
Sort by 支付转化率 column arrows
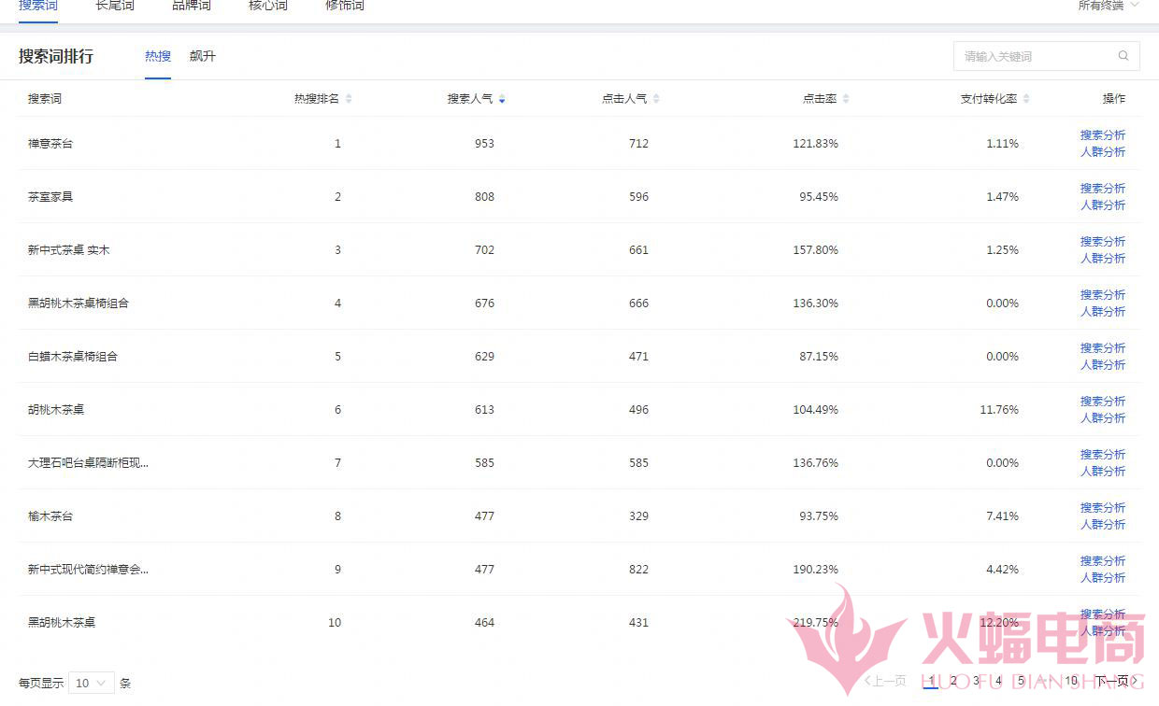point(1026,99)
